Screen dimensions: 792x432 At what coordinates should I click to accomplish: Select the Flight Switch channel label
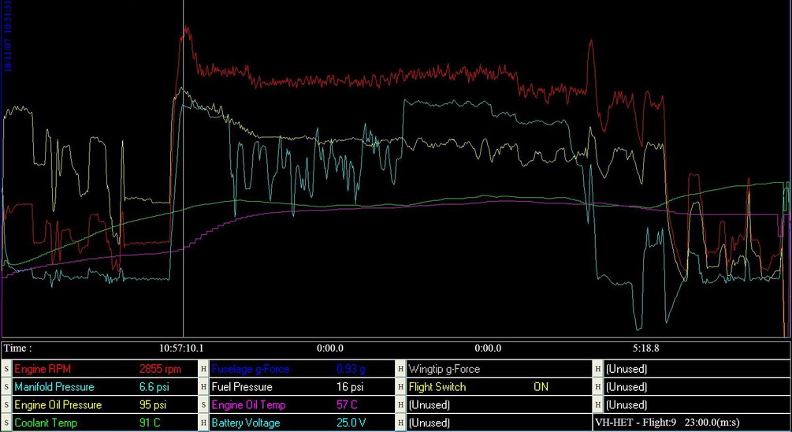(437, 387)
